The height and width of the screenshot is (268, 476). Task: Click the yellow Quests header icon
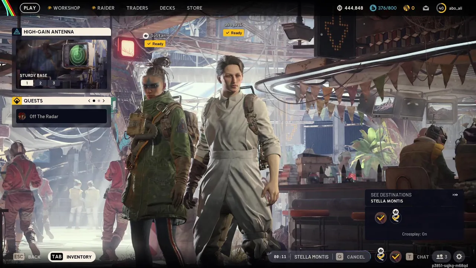click(x=17, y=100)
